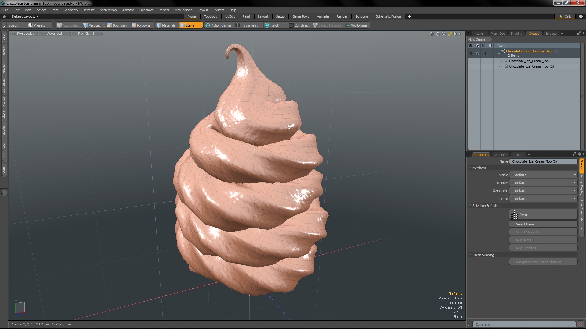Click the Select Items button
The height and width of the screenshot is (329, 586).
point(543,224)
